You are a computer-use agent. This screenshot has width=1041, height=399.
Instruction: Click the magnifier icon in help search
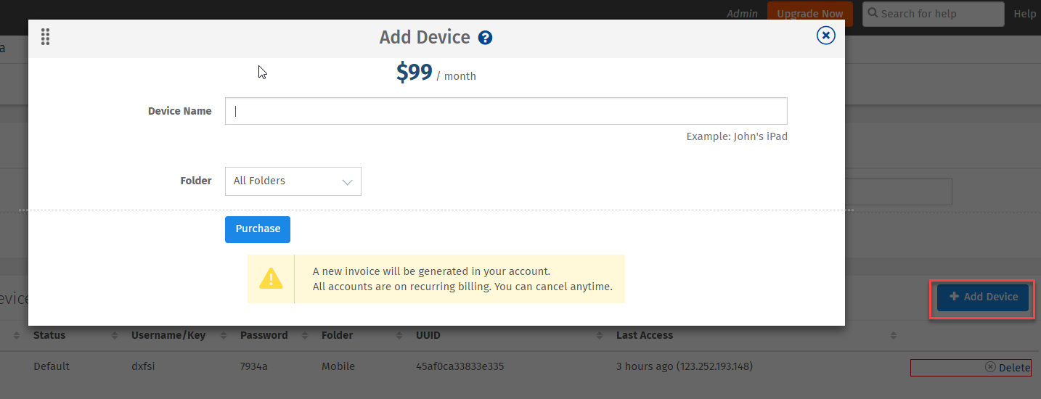(873, 13)
